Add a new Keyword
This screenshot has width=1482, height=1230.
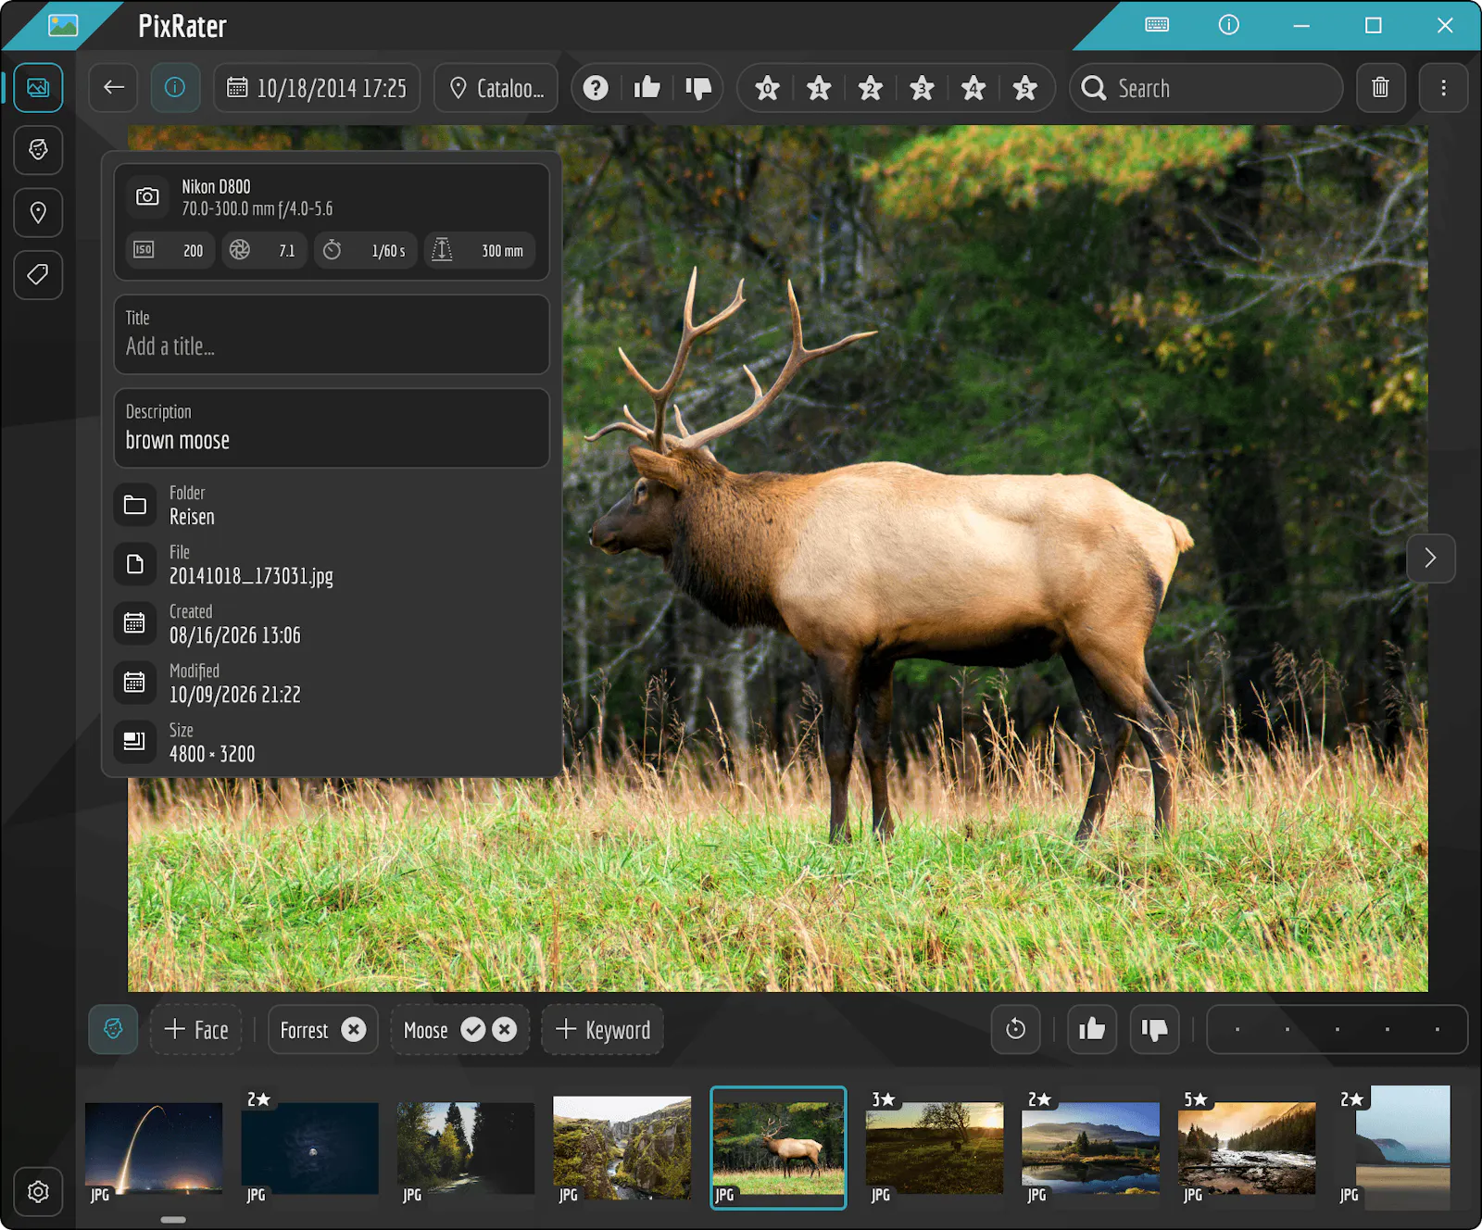(x=603, y=1029)
